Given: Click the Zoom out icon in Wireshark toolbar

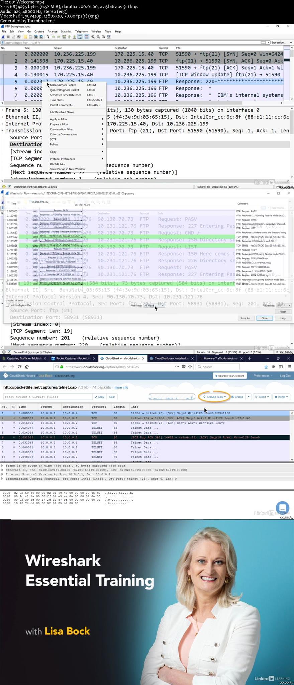Looking at the screenshot, I should click(x=98, y=37).
